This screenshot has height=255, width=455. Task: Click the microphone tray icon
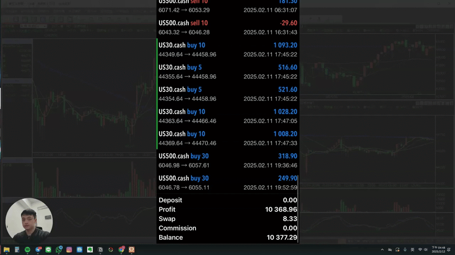(x=405, y=250)
